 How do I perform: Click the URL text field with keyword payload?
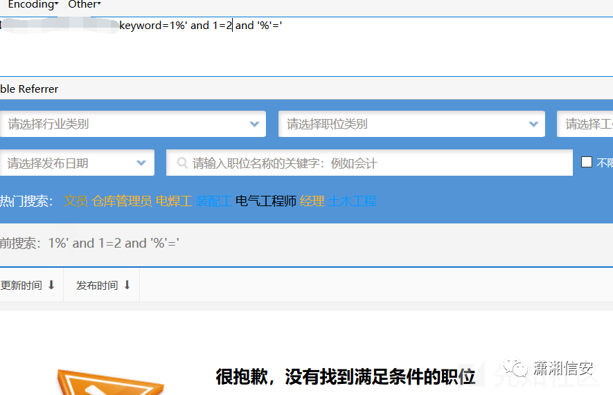click(306, 46)
